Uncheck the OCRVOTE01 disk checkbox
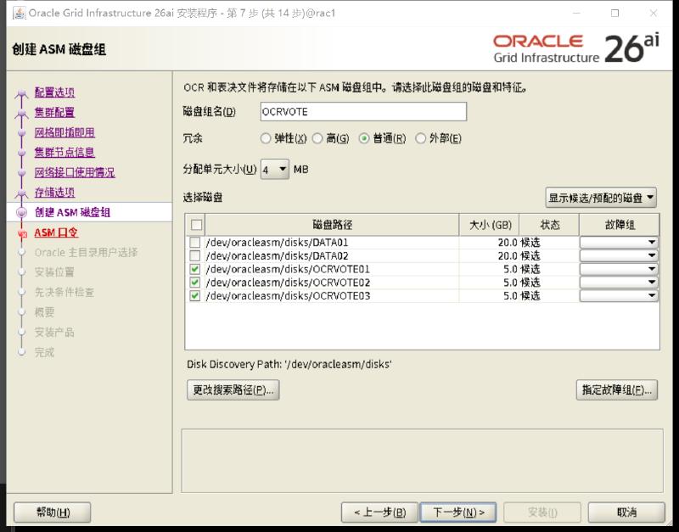 click(195, 269)
